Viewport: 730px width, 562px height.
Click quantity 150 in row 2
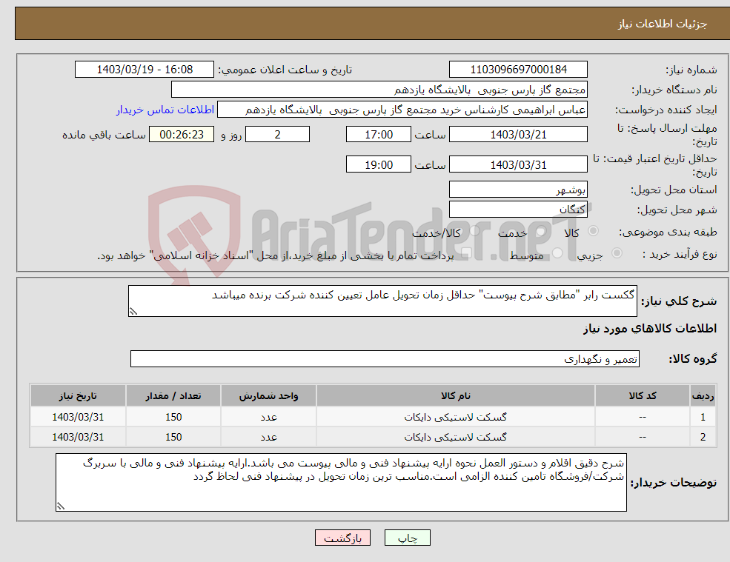click(x=173, y=438)
